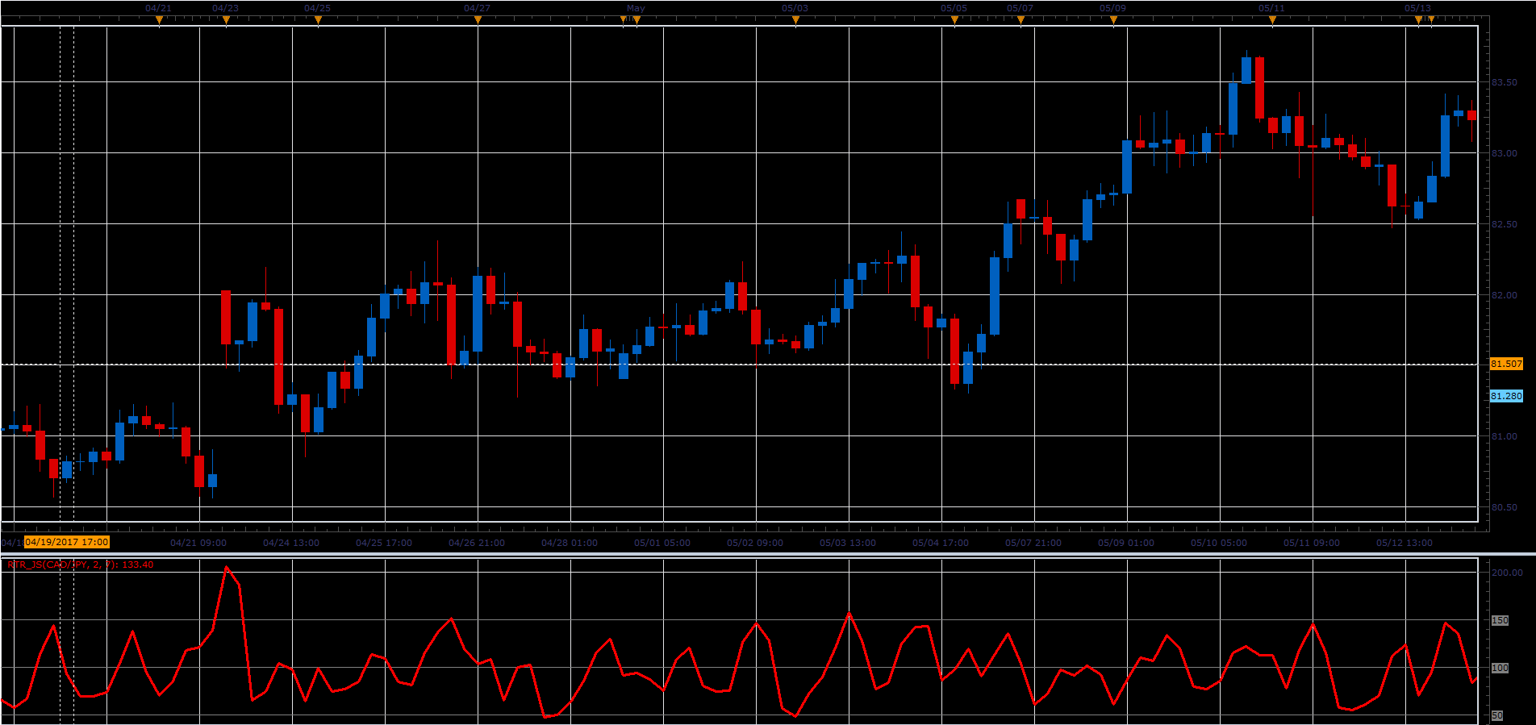This screenshot has height=725, width=1536.
Task: Click the 05/11 09:00 time axis label
Action: tap(1312, 543)
